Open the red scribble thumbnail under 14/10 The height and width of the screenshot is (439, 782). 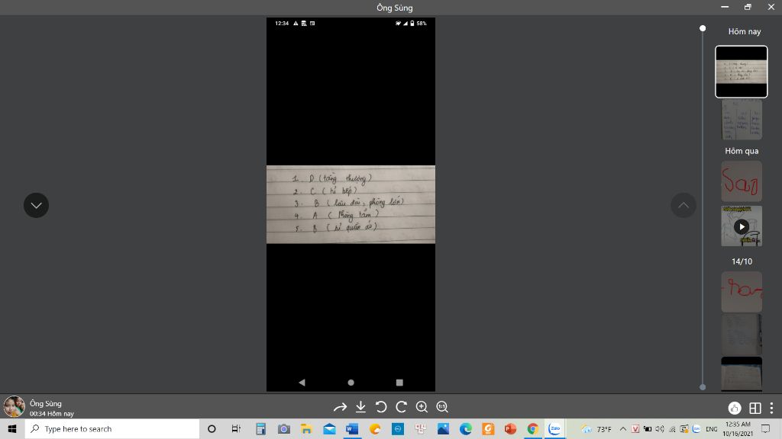[742, 292]
